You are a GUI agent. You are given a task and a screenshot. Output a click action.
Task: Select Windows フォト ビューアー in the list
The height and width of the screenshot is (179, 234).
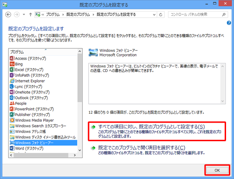point(44,143)
